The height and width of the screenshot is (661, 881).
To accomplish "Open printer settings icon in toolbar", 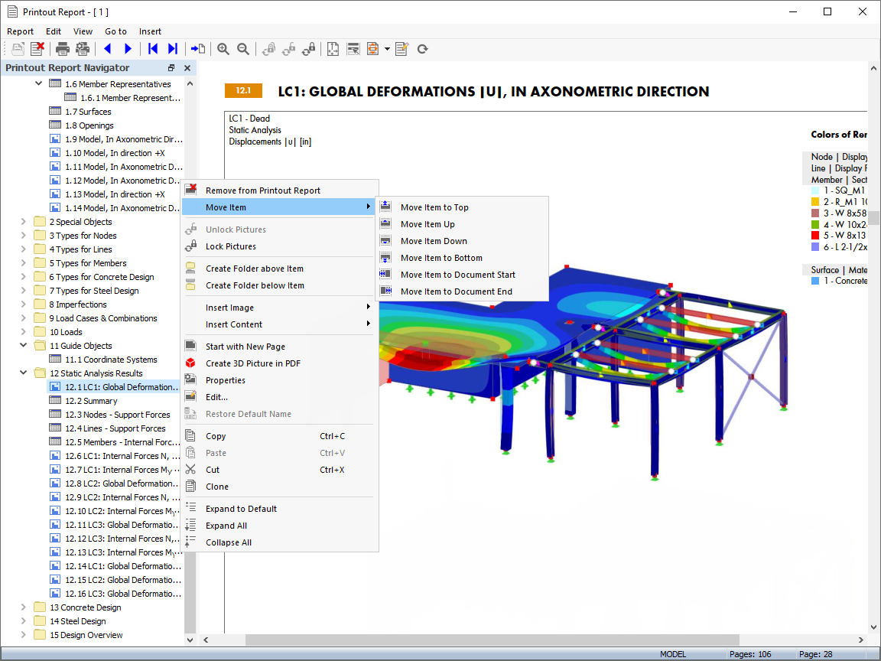I will pyautogui.click(x=83, y=49).
